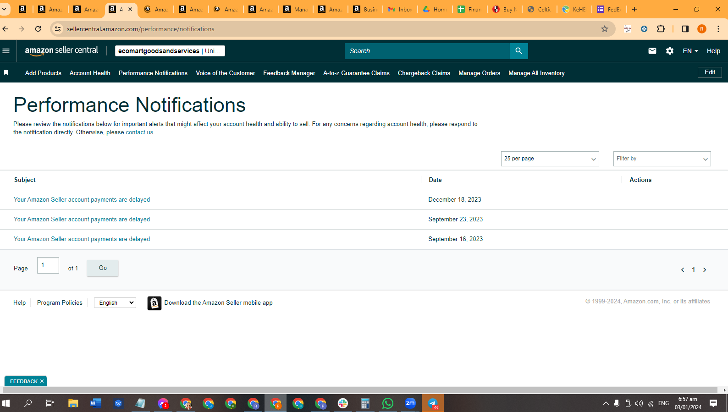Open Feedback Manager

[x=289, y=73]
